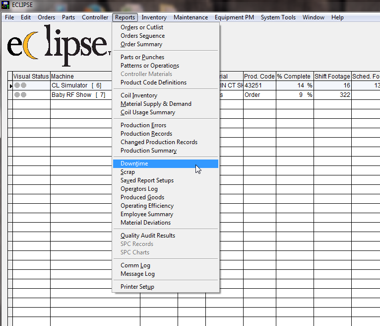Open the Controller menu
Image resolution: width=380 pixels, height=326 pixels.
95,17
